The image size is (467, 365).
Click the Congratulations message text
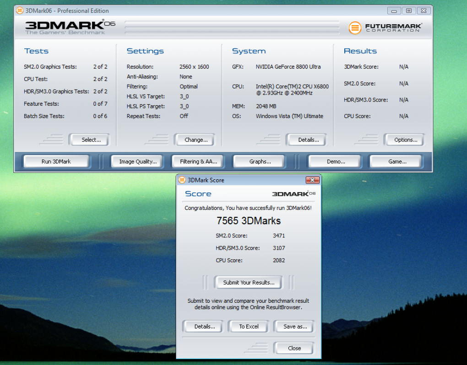(x=248, y=208)
